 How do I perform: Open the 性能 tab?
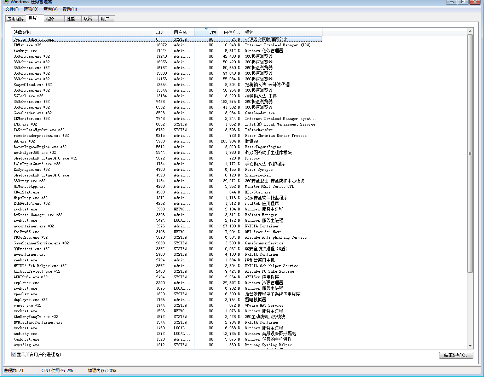(x=73, y=19)
